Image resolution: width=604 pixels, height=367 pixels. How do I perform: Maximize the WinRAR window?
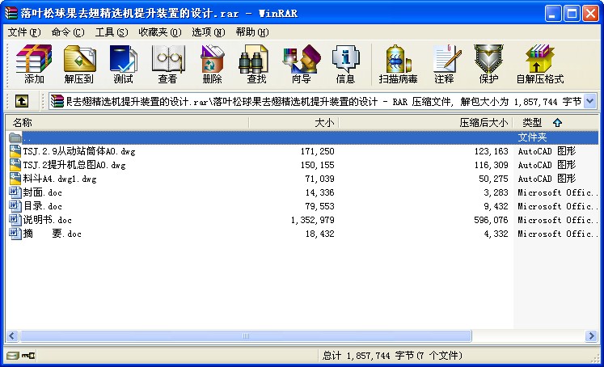[x=572, y=14]
